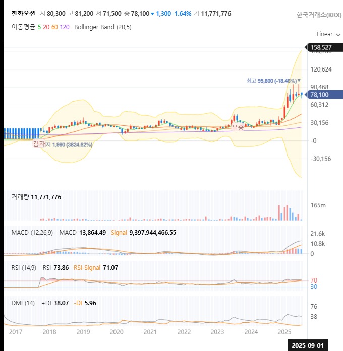Click the -DI 5.96 value
This screenshot has width=343, height=351.
[85, 303]
